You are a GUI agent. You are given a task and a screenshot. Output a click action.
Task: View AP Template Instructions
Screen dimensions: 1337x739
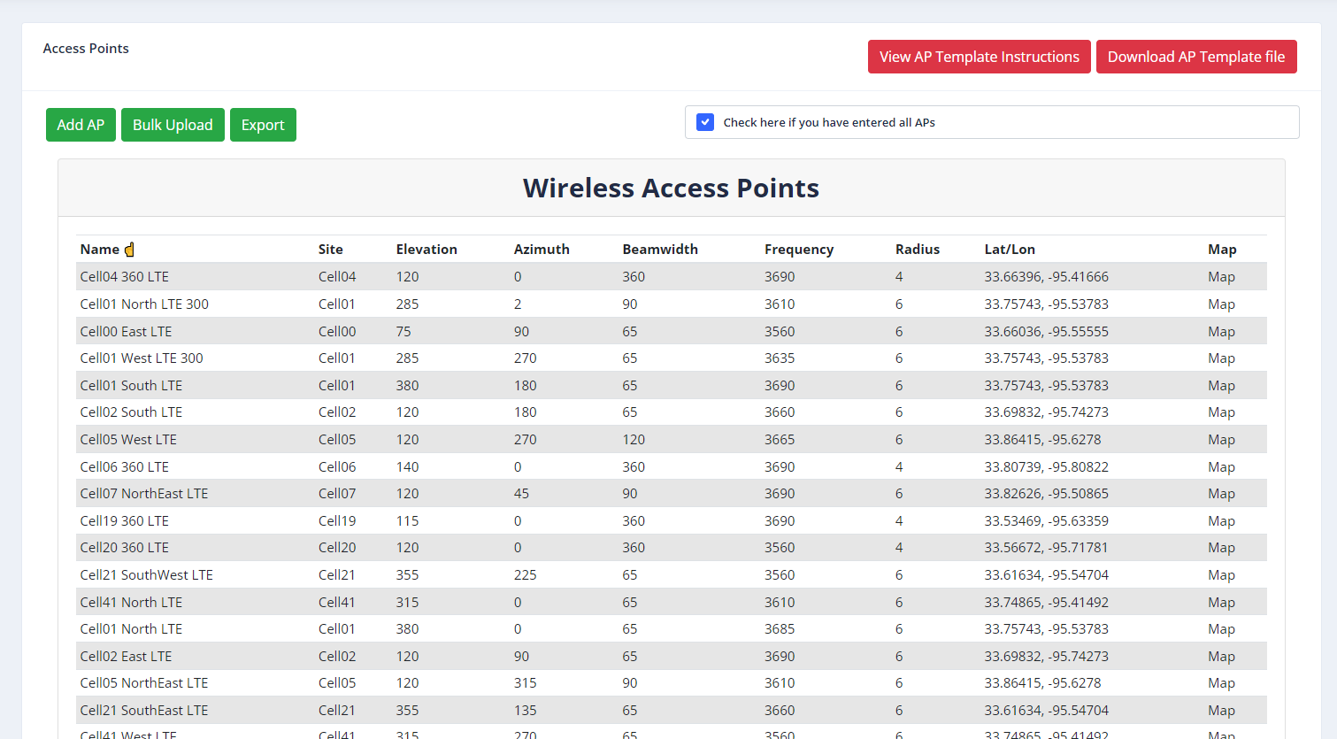pos(979,57)
